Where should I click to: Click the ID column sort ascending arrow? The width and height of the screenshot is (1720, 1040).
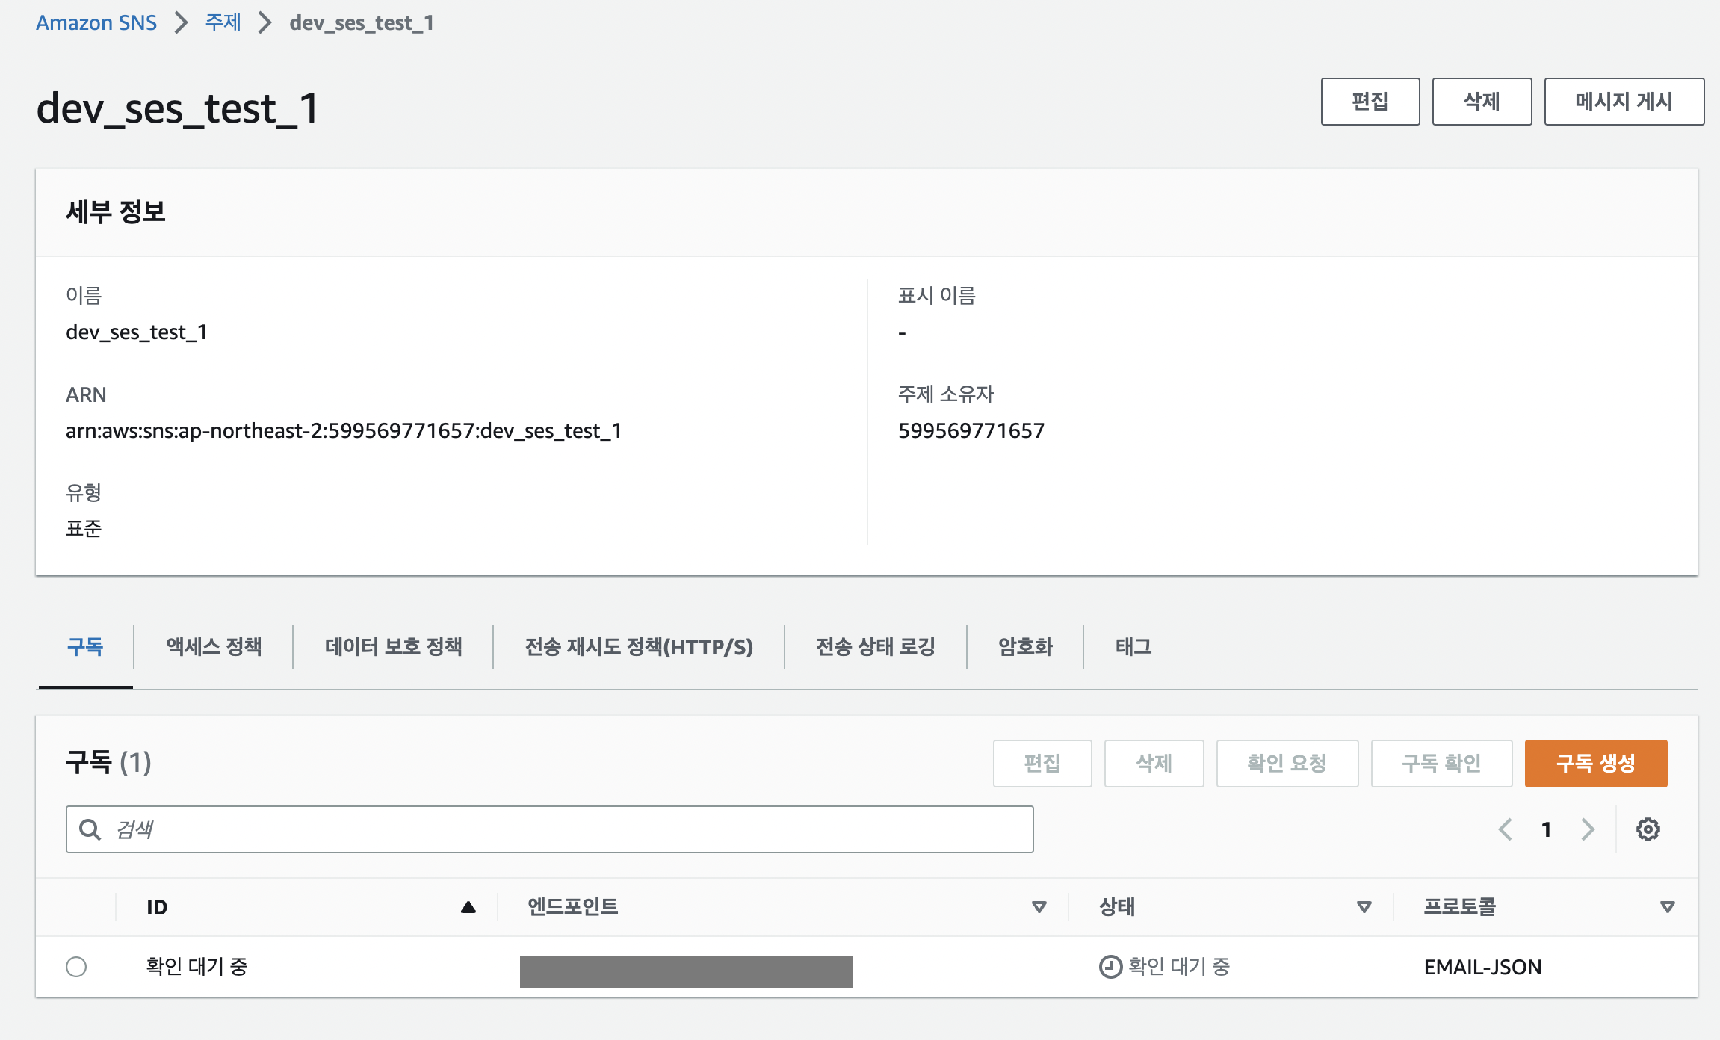(x=468, y=907)
